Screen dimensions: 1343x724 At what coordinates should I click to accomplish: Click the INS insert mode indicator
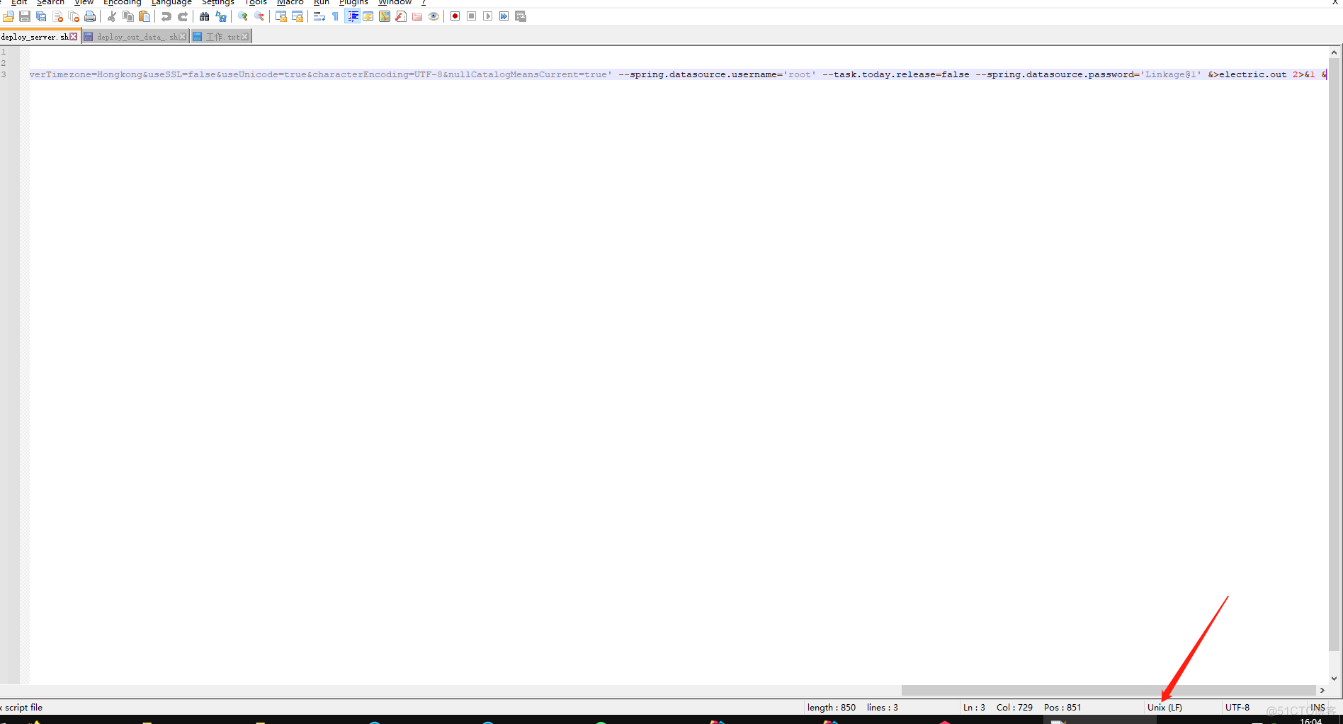click(x=1317, y=708)
